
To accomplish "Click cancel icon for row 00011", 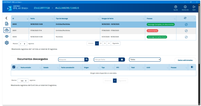I will click(186, 30).
